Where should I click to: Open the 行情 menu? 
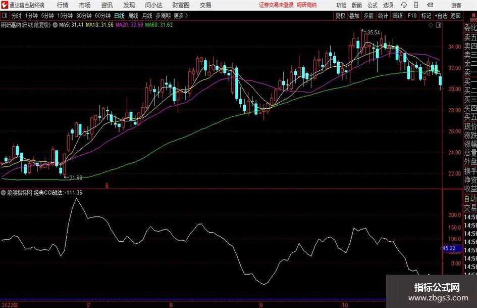(63, 5)
